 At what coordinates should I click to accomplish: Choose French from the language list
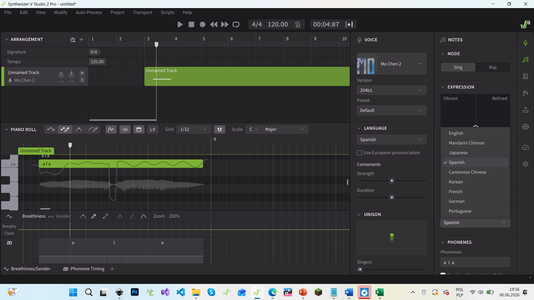(475, 192)
